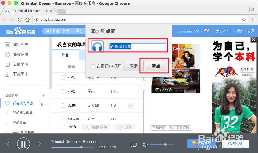Image resolution: width=258 pixels, height=153 pixels.
Task: Open the Chrome three-dot menu
Action: [253, 20]
